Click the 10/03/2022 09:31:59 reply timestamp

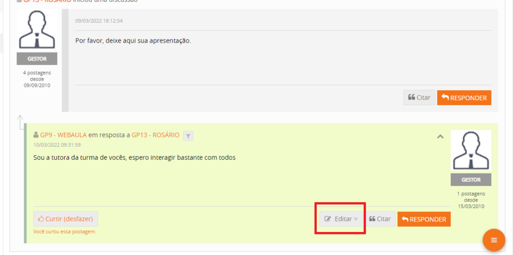pyautogui.click(x=57, y=145)
